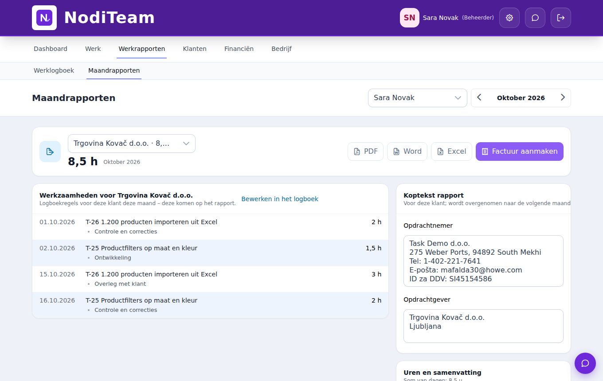The width and height of the screenshot is (603, 381).
Task: Open the Werkrapporten menu
Action: [x=142, y=49]
